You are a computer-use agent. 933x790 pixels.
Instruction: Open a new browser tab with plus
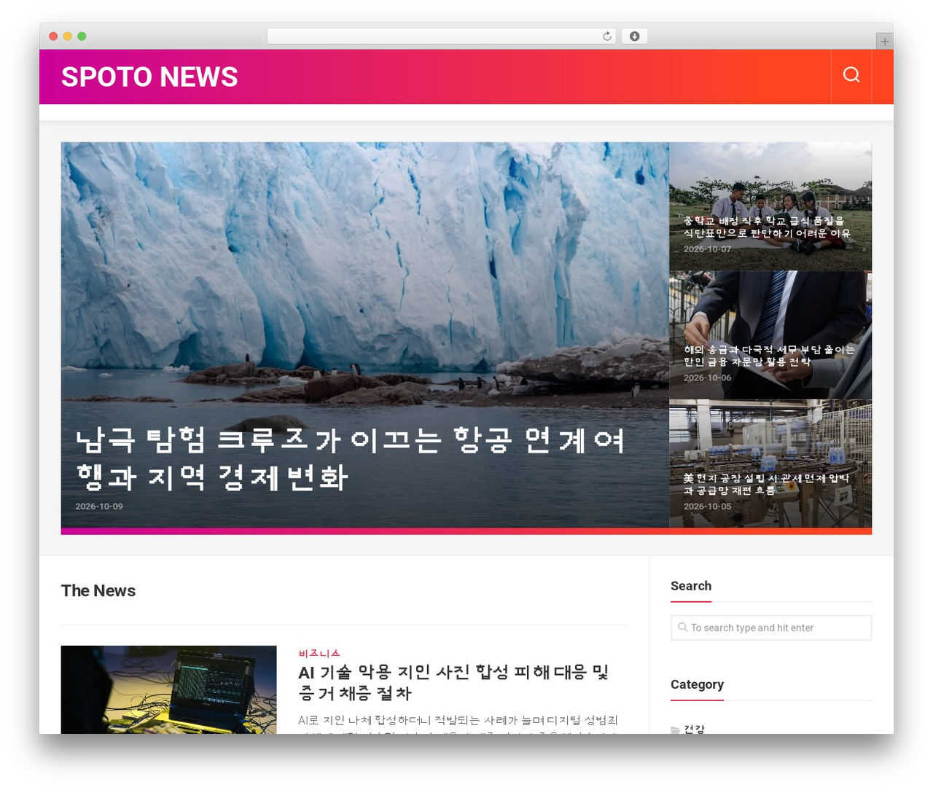click(884, 42)
